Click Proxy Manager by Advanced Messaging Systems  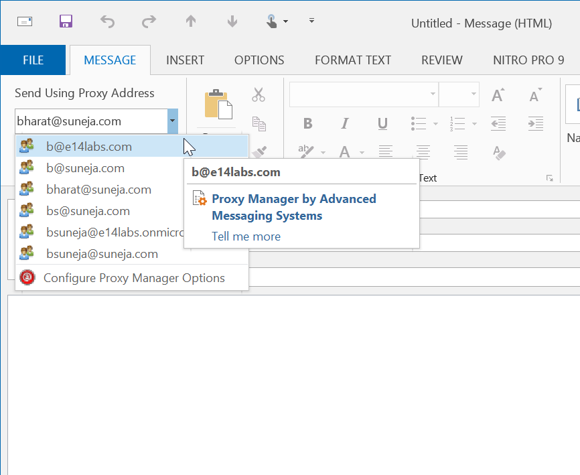pos(294,207)
